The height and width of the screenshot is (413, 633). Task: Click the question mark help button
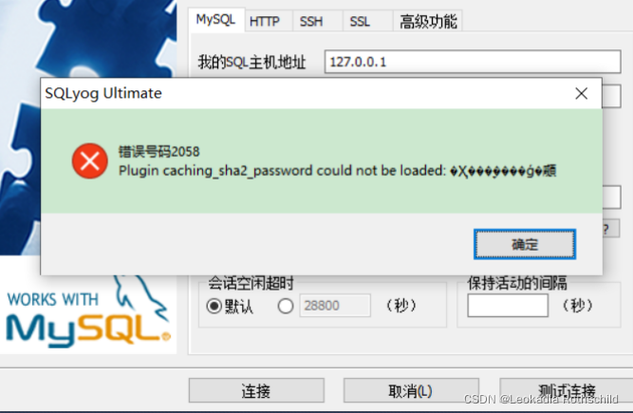611,229
